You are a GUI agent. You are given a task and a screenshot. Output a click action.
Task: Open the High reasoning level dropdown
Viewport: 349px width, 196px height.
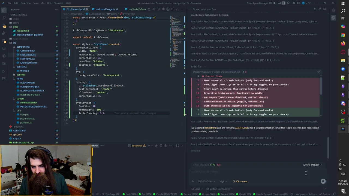[223, 182]
